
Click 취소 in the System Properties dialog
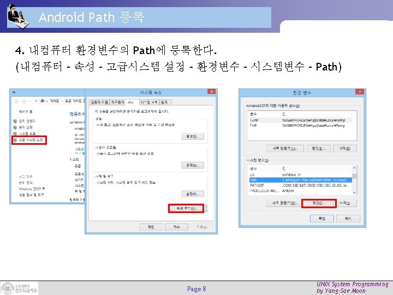(x=176, y=227)
